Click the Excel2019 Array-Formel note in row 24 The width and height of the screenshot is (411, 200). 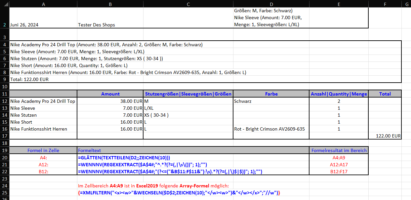click(153, 186)
